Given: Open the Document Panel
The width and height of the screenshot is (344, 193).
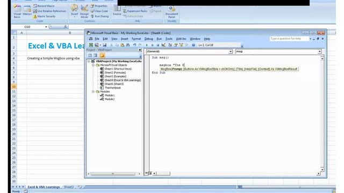Looking at the screenshot, I should point(171,12).
